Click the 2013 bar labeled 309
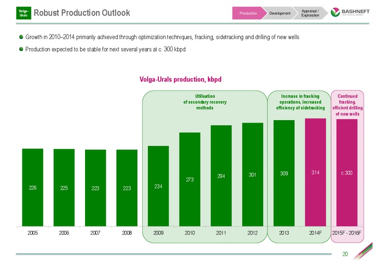 (284, 173)
